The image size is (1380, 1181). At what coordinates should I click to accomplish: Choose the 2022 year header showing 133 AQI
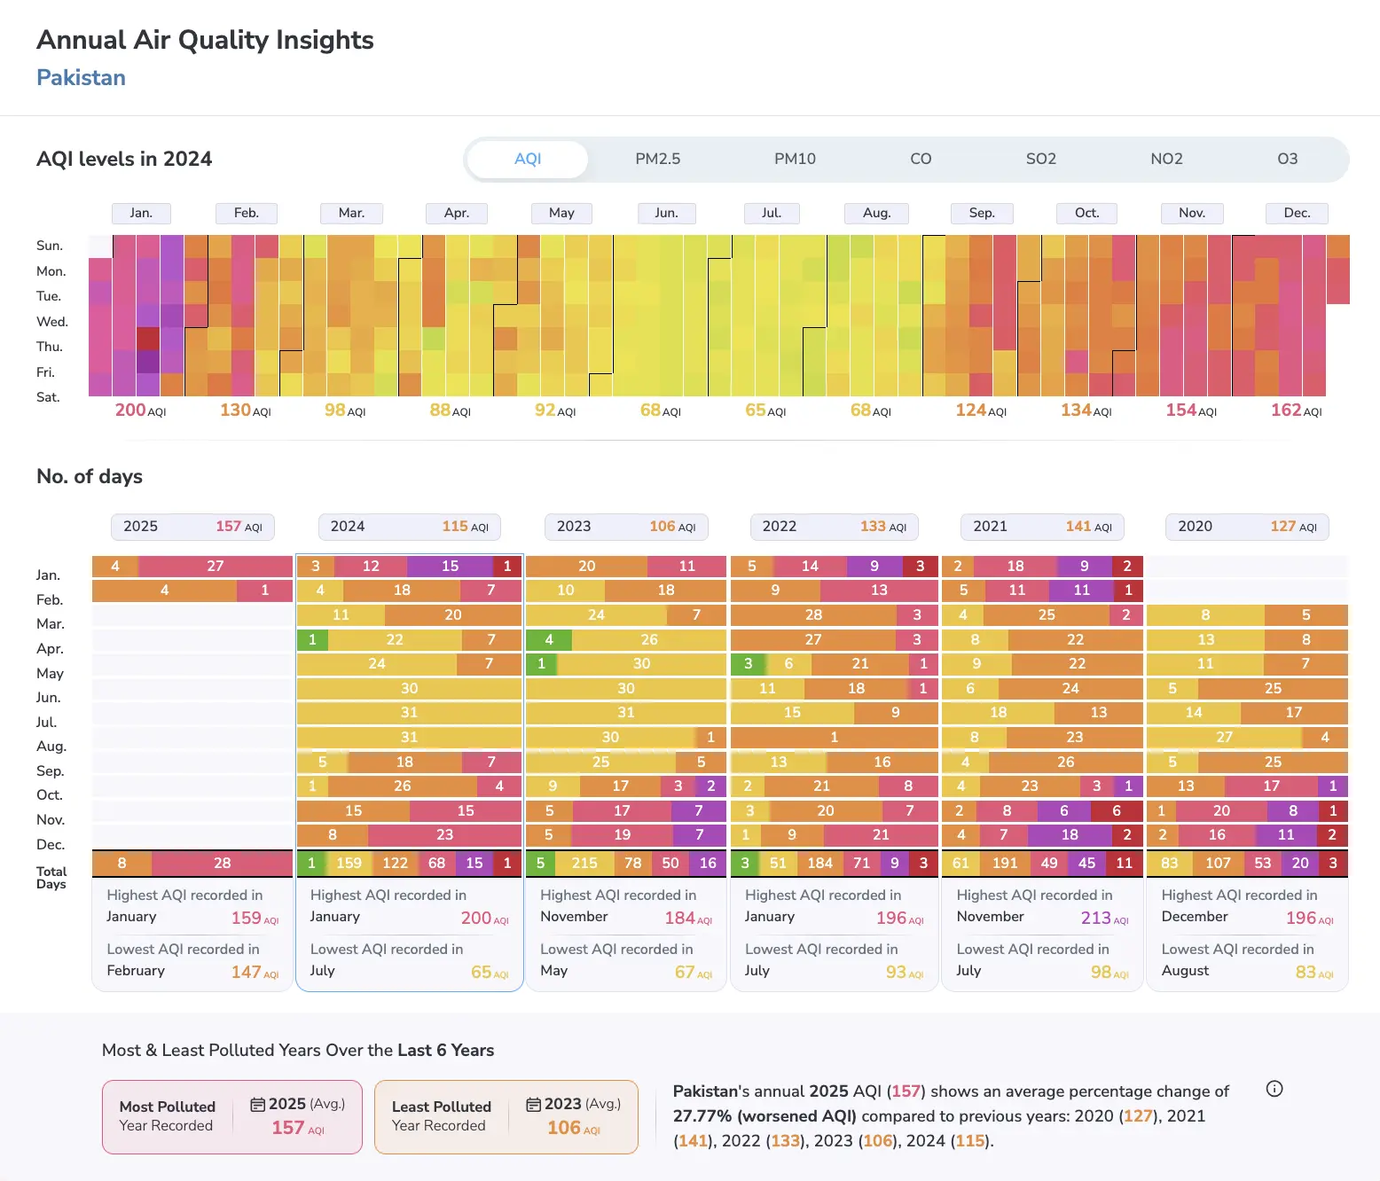835,527
